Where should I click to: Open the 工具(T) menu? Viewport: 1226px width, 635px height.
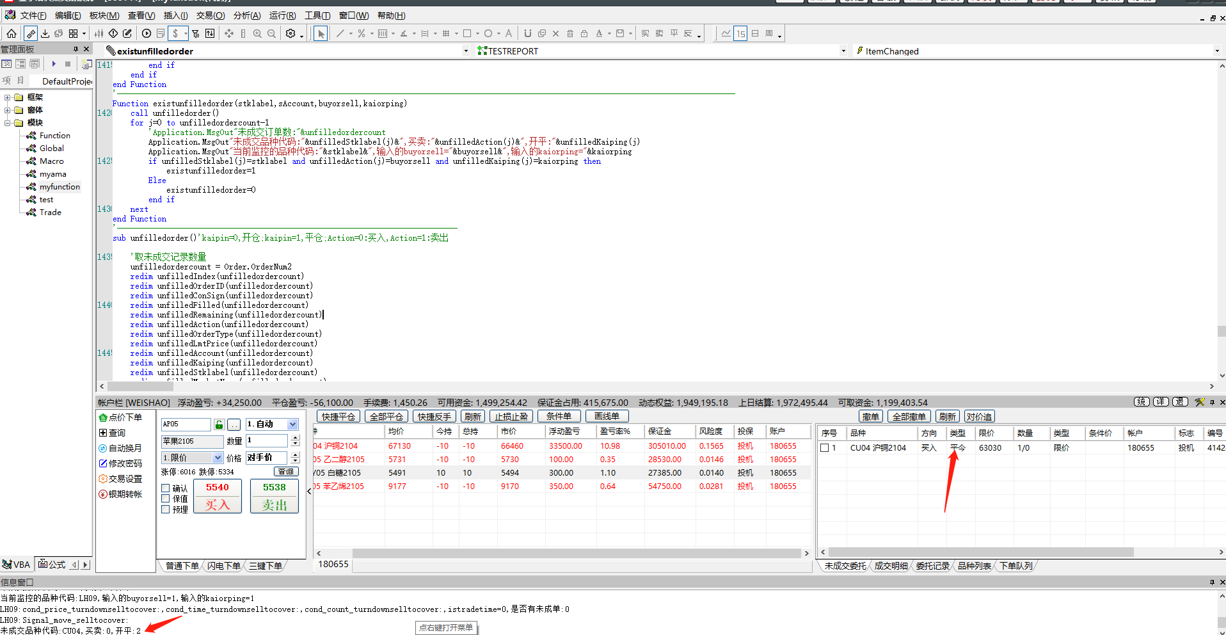click(317, 15)
